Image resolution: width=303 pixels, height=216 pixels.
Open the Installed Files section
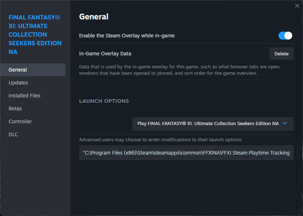tap(24, 96)
